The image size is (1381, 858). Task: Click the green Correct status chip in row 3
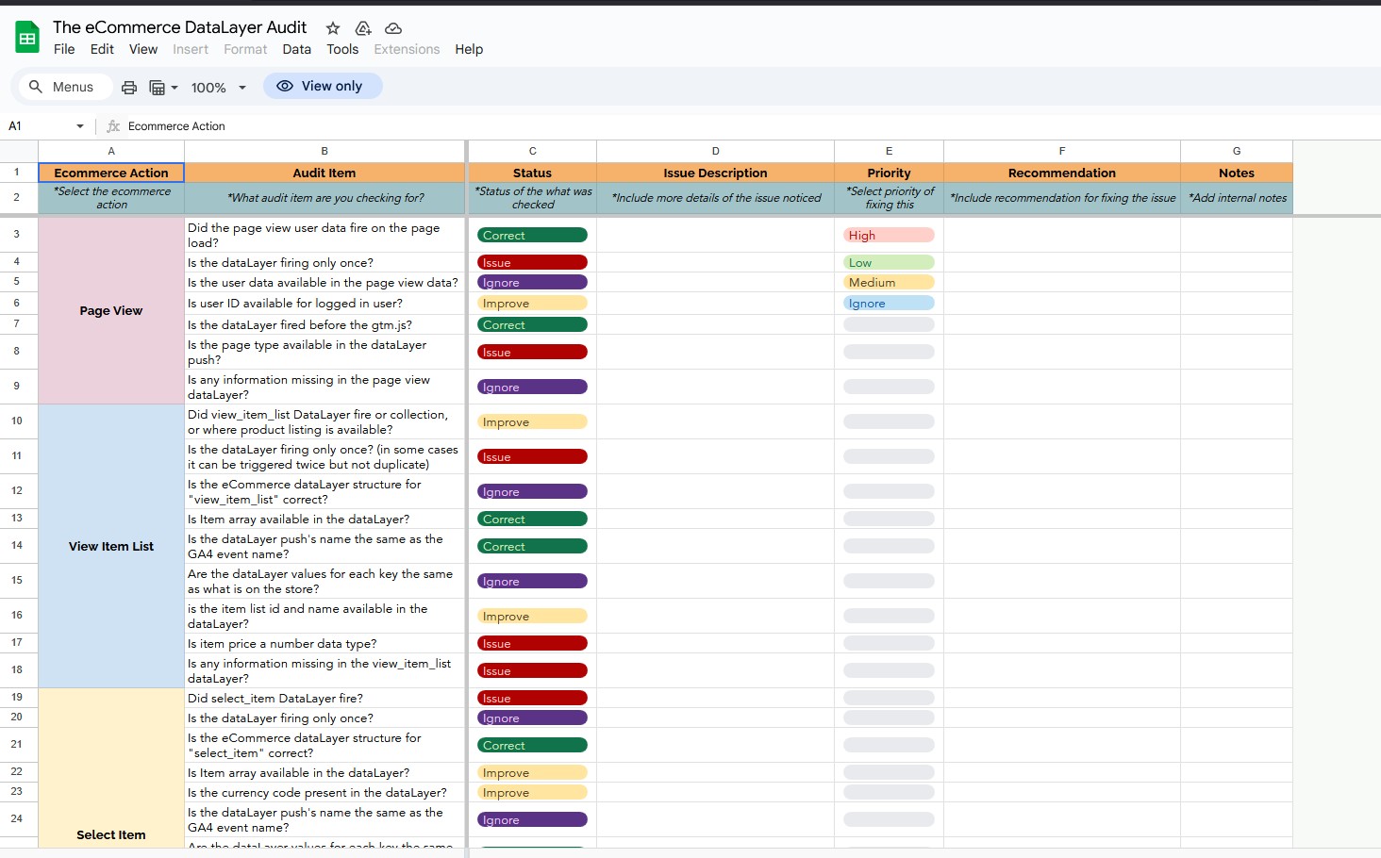[x=531, y=234]
